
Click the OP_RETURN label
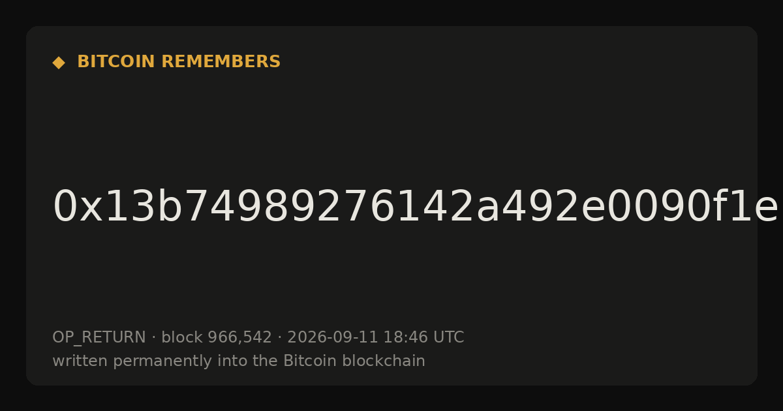(x=99, y=338)
